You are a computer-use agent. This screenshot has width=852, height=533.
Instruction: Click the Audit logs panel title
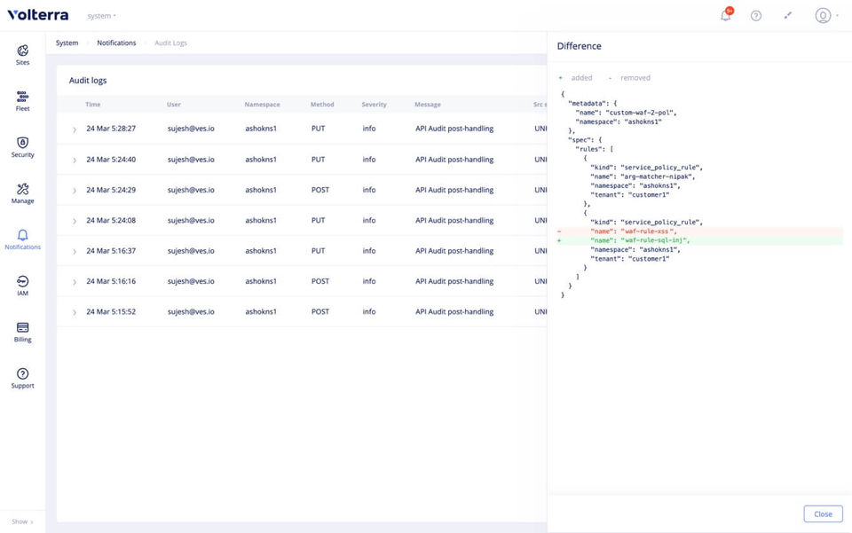pyautogui.click(x=88, y=81)
